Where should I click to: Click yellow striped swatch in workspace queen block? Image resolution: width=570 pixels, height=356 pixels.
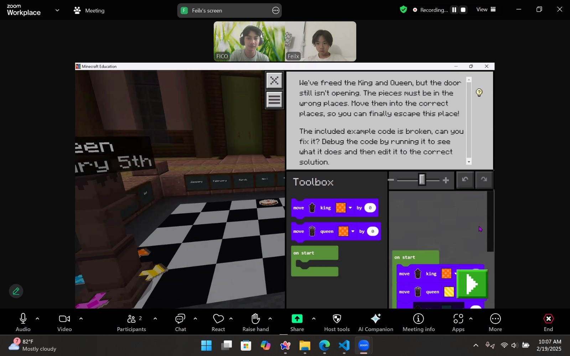click(x=449, y=292)
